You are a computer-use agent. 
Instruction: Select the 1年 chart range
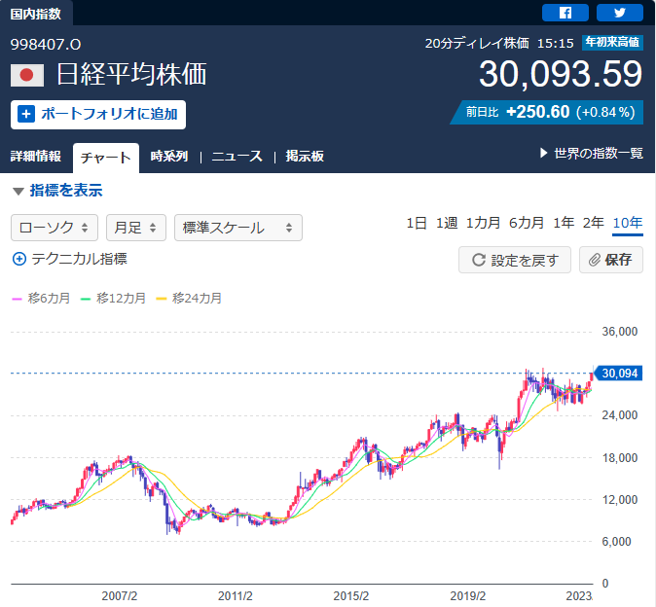click(564, 223)
